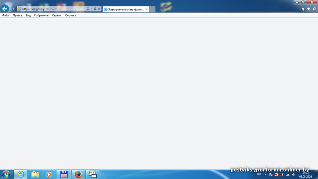Viewport: 318px width, 179px height.
Task: Click the RU language indicator
Action: (259, 174)
